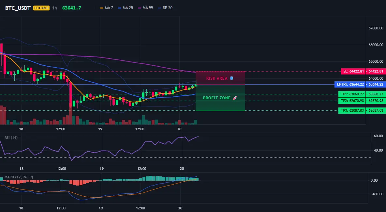Screen dimensions: 386x212
Task: Click the 65000.00 price axis label
Action: [376, 61]
